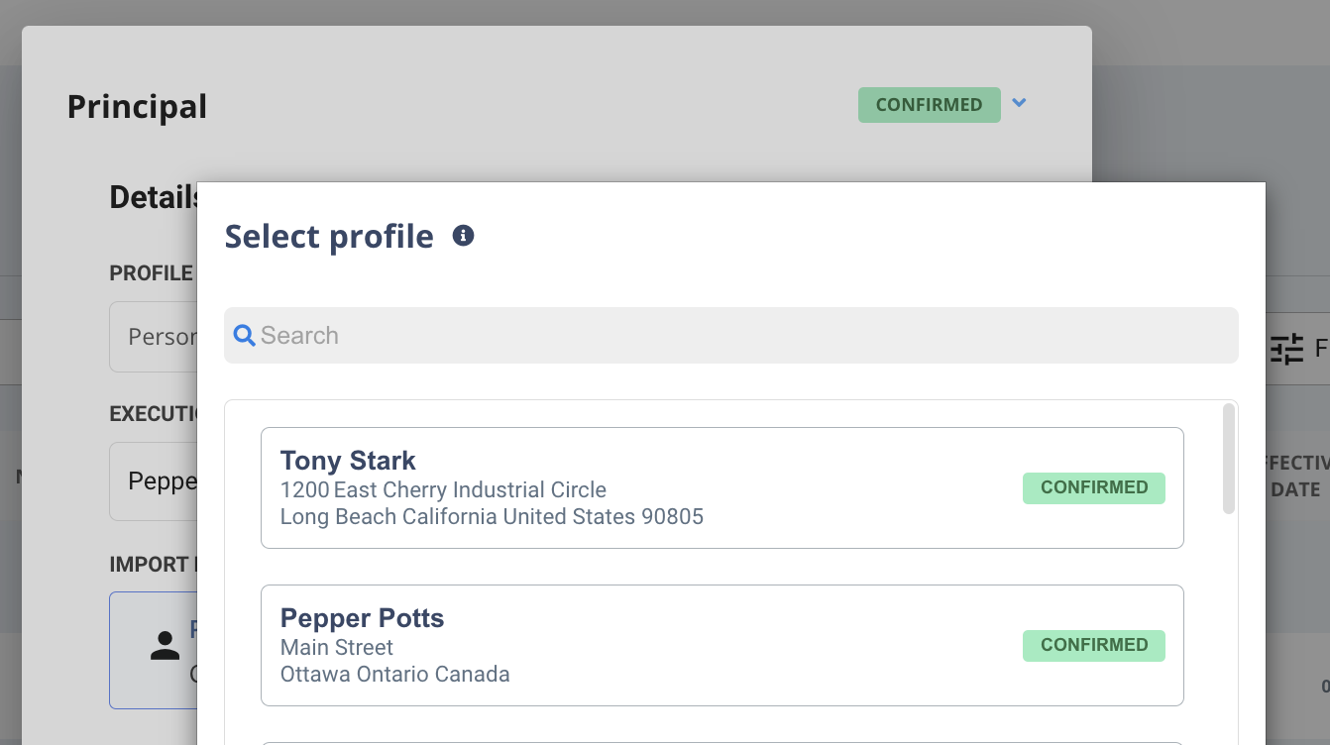Screen dimensions: 1330x745
Task: Expand the chevron next to Principal CONFIRMED
Action: click(1020, 102)
